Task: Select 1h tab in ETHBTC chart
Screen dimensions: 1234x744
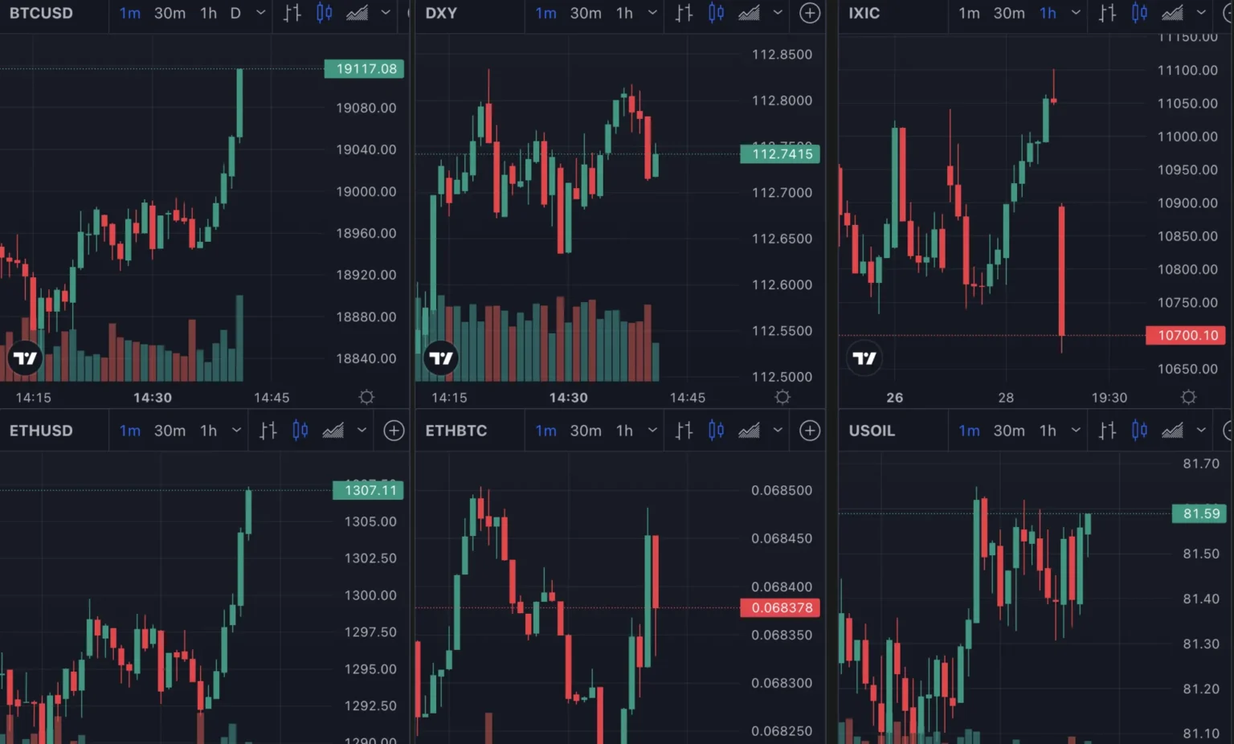Action: [624, 431]
